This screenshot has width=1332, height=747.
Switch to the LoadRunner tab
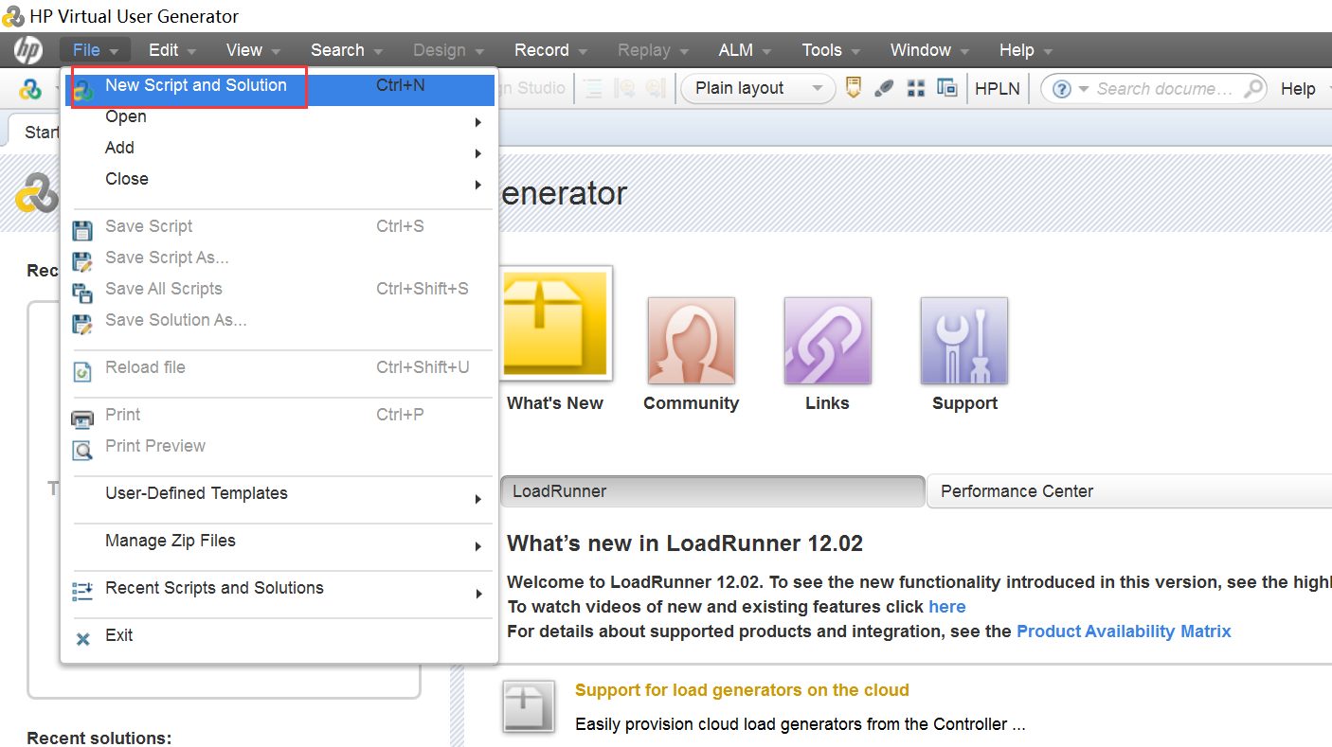tap(712, 491)
